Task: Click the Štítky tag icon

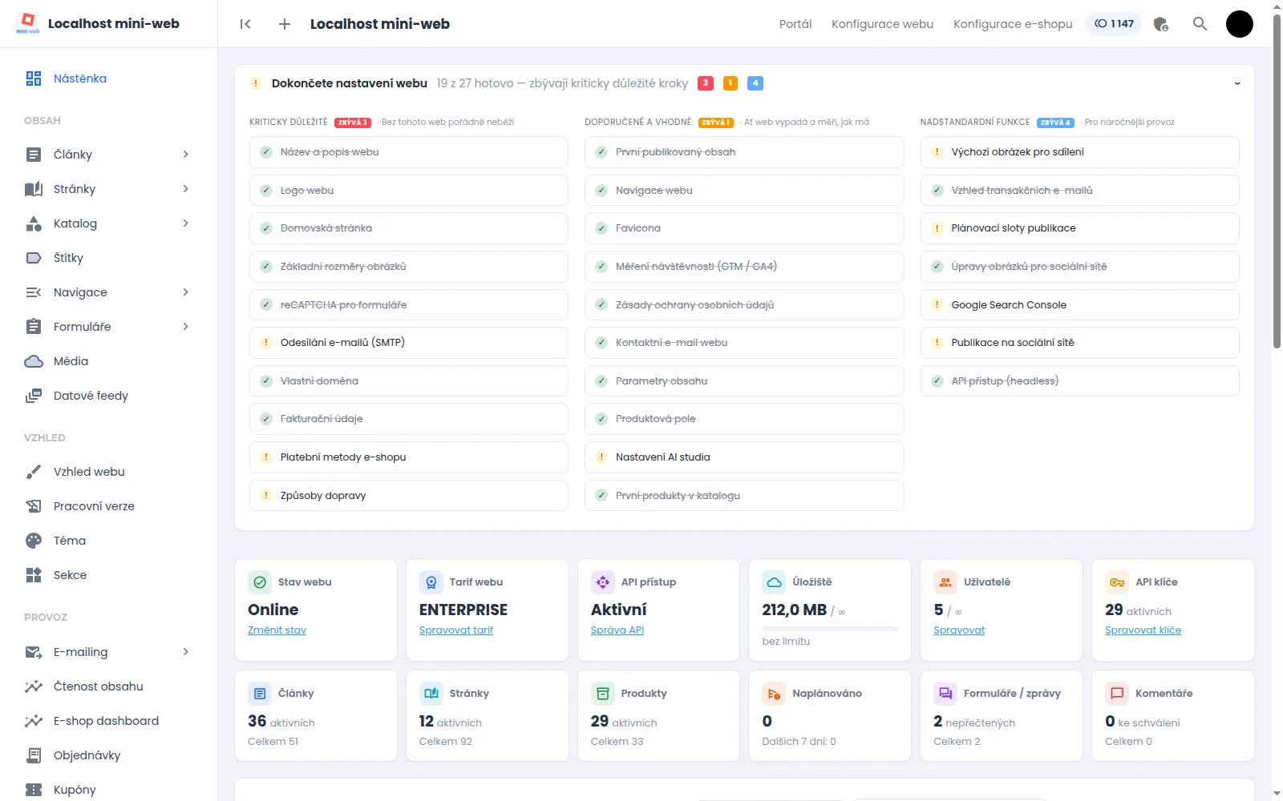Action: pos(34,258)
